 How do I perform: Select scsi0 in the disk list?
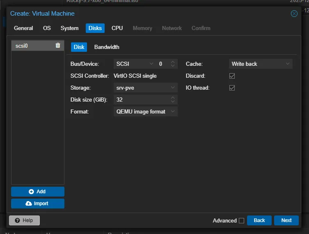[31, 46]
